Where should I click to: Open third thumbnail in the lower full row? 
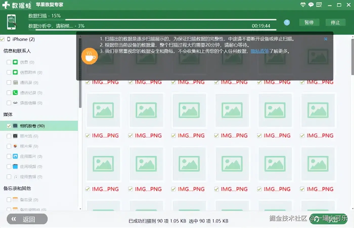point(189,164)
